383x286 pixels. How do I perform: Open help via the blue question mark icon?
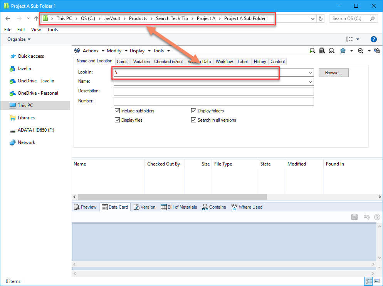(373, 39)
